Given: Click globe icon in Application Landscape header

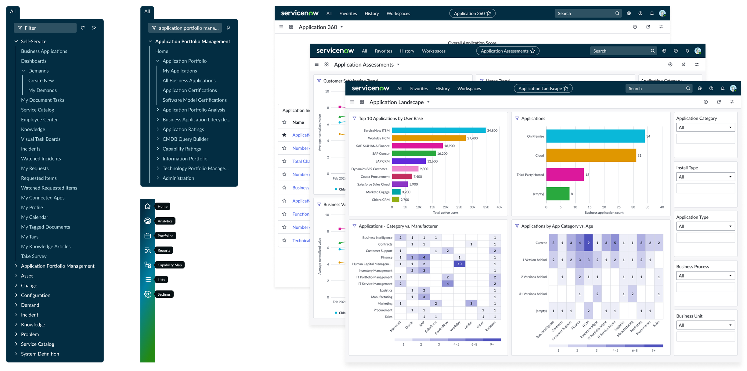Looking at the screenshot, I should (x=700, y=88).
